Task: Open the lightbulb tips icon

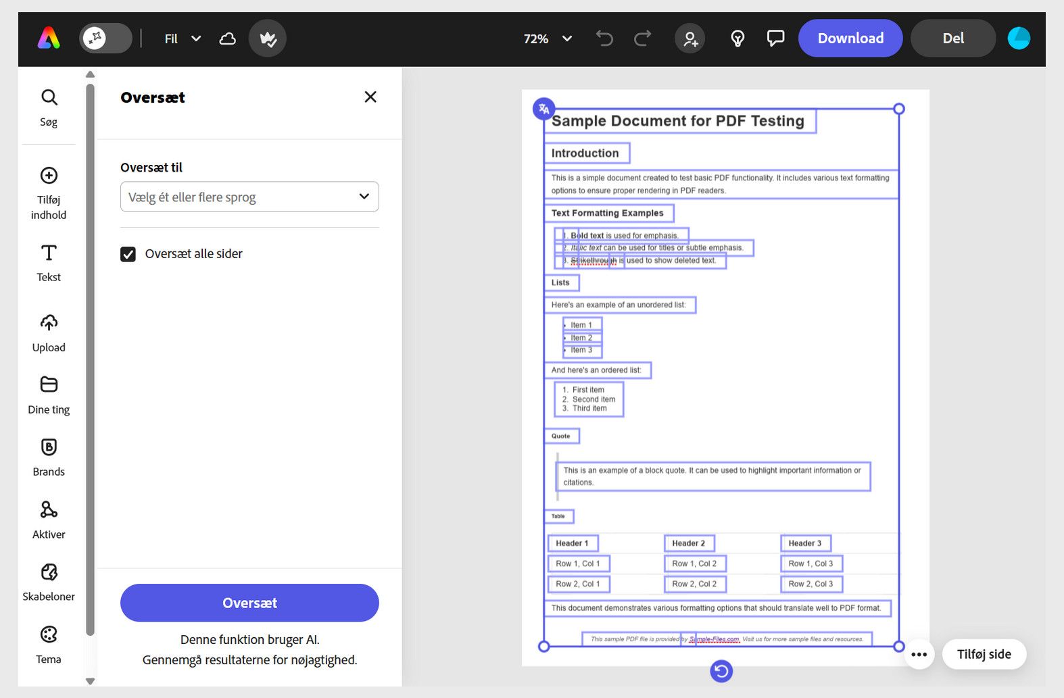Action: (x=737, y=39)
